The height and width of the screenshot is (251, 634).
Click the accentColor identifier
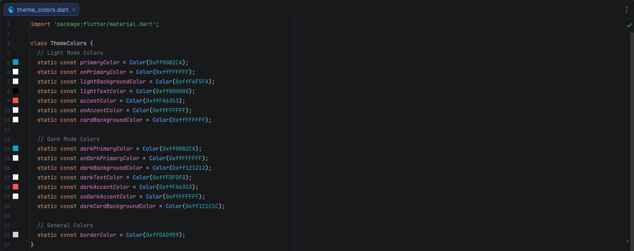click(98, 101)
